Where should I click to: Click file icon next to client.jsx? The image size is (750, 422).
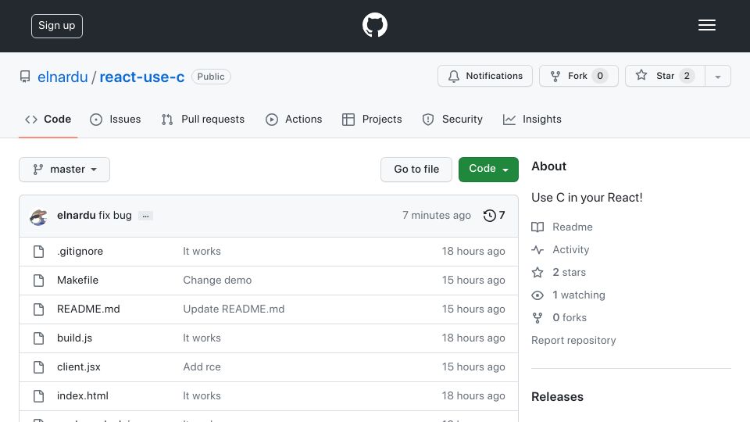tap(39, 367)
